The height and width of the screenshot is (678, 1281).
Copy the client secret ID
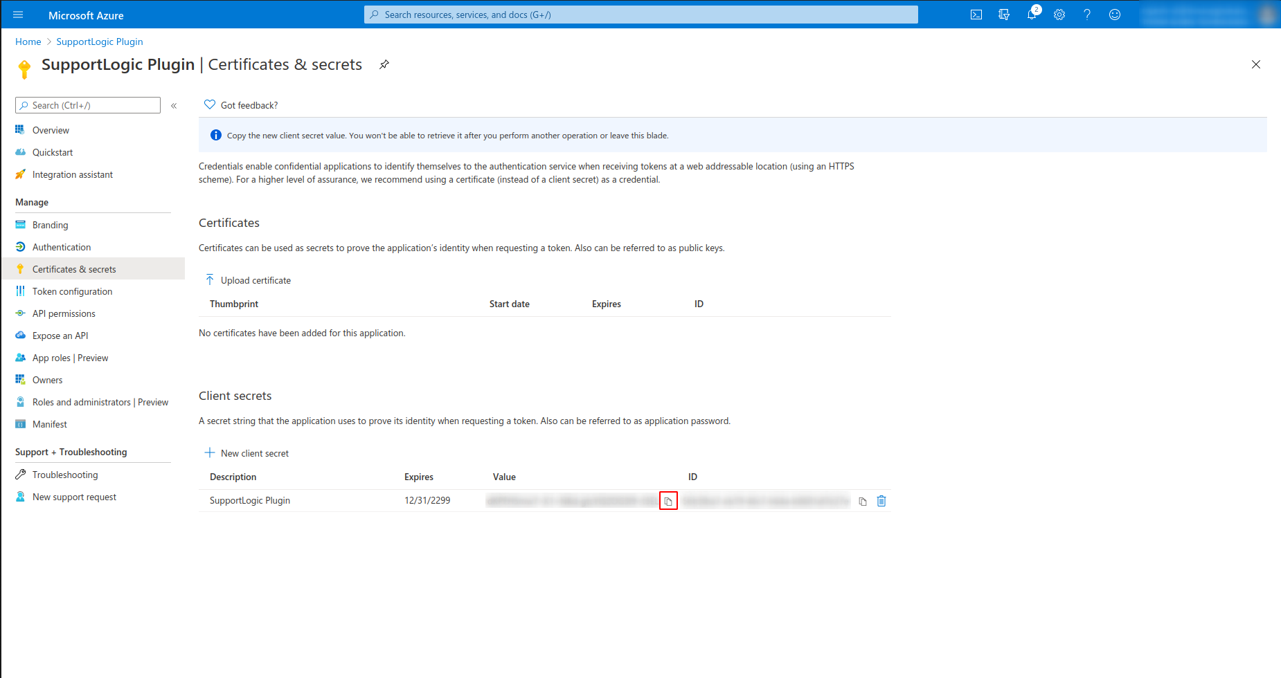coord(863,501)
